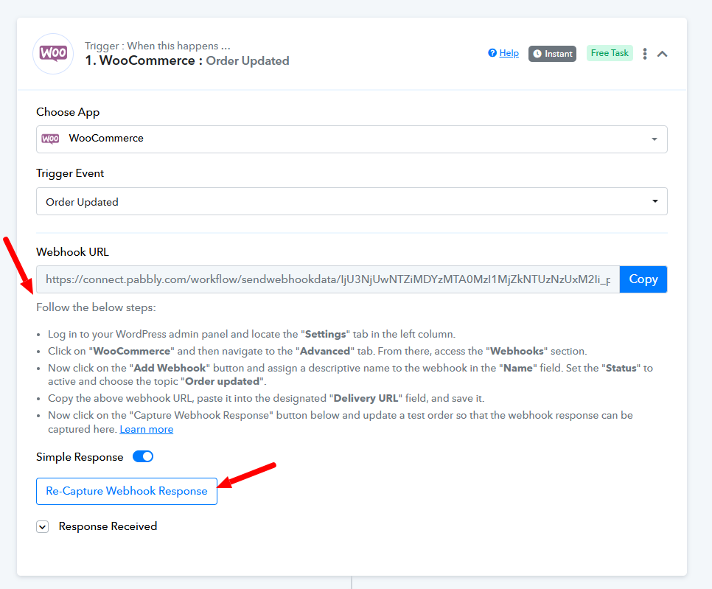This screenshot has height=589, width=712.
Task: Click the Help question mark icon
Action: click(x=492, y=53)
